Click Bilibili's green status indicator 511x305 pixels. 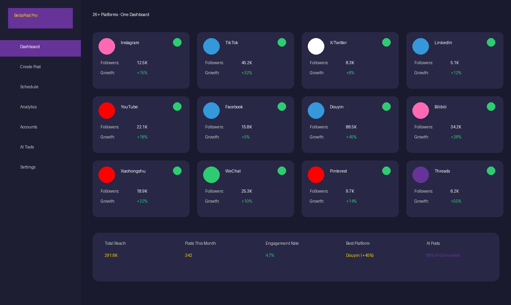[x=491, y=106]
